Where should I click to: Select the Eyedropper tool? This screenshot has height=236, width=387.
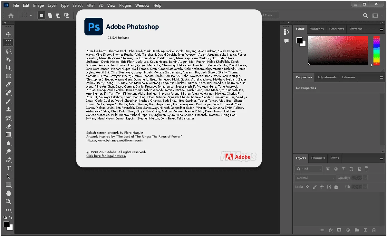(8, 84)
